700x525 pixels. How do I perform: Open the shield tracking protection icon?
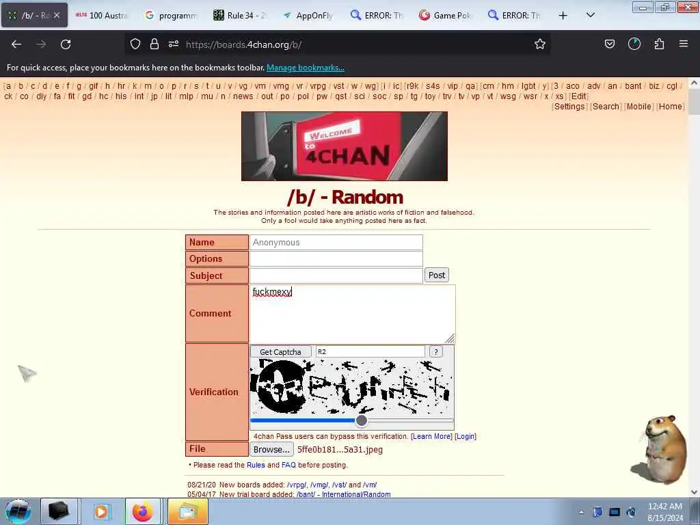click(x=135, y=44)
